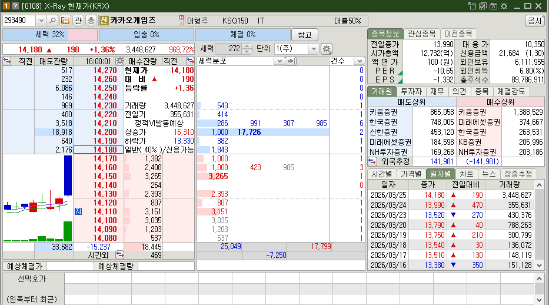Switch to the 관심종목 tab

click(x=421, y=34)
